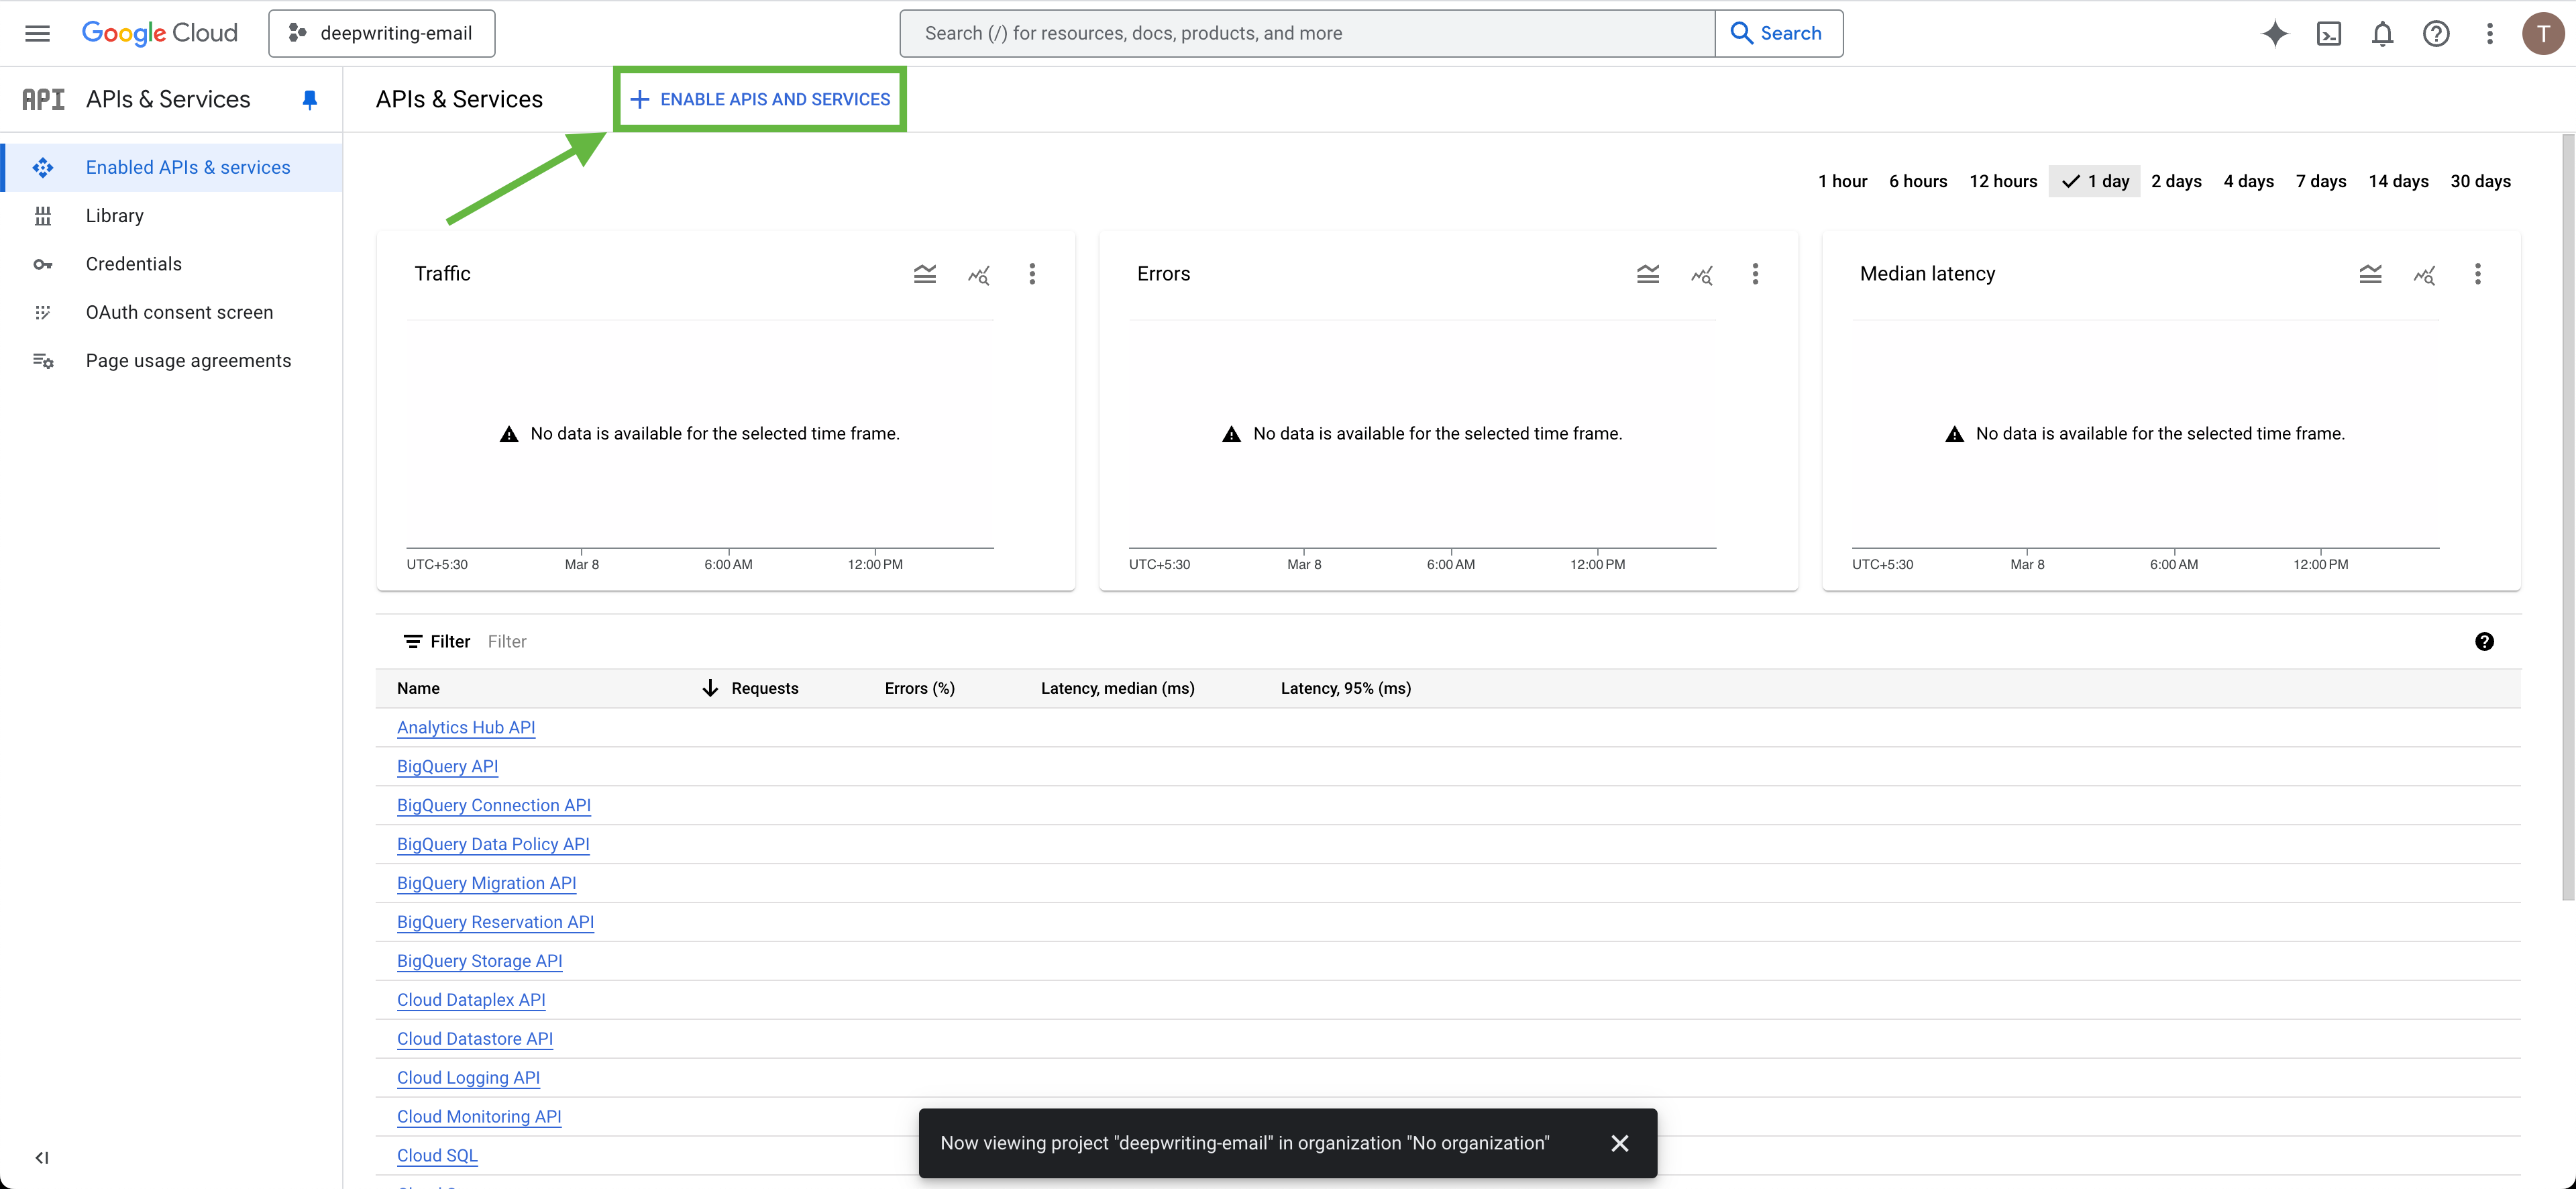Toggle legend on Median latency chart

[2370, 274]
